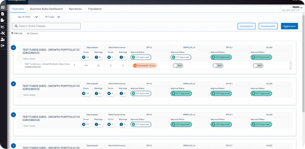The width and height of the screenshot is (305, 149).
Task: Switch to the Overview tab
Action: pyautogui.click(x=18, y=9)
